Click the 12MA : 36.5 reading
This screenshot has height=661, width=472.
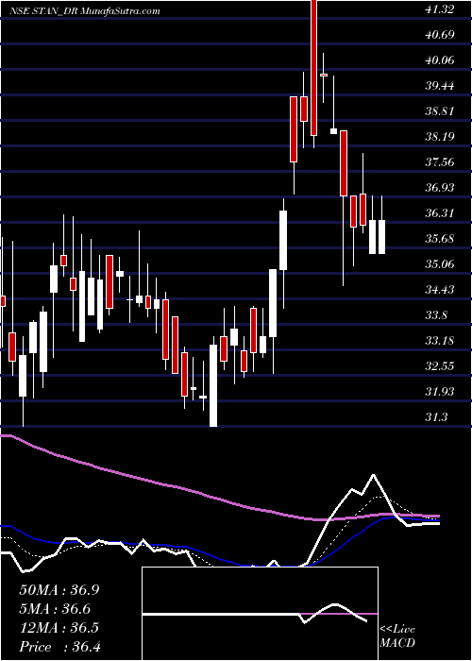coord(59,628)
